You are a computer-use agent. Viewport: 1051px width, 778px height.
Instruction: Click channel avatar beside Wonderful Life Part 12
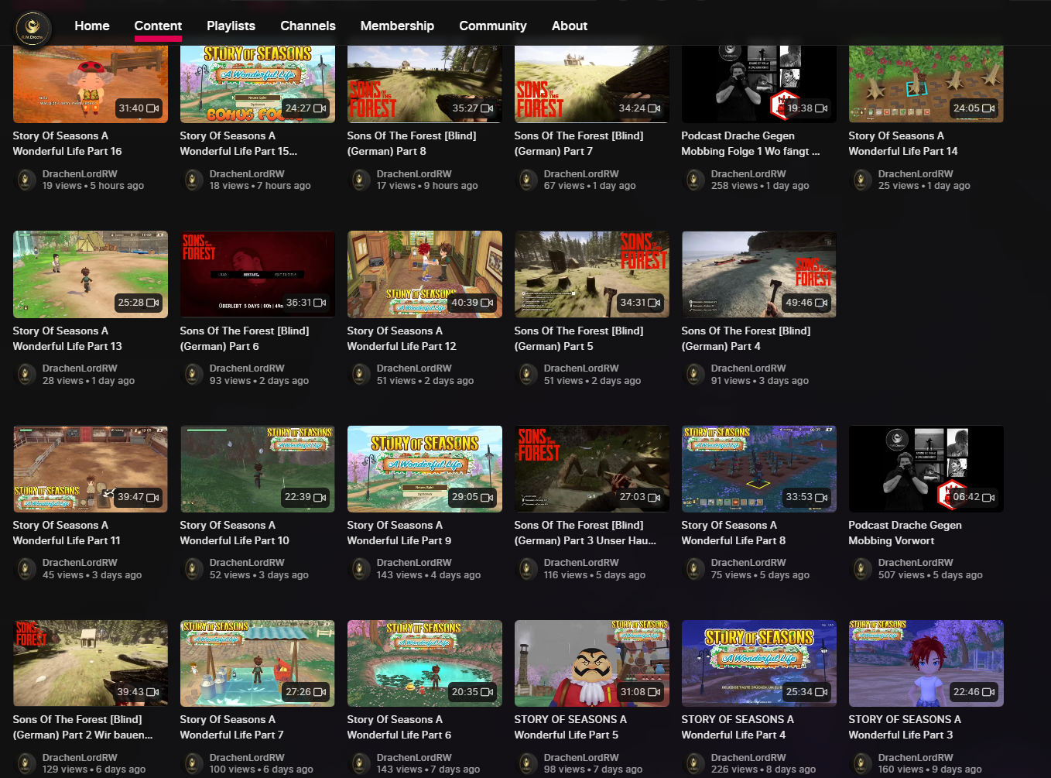tap(361, 375)
